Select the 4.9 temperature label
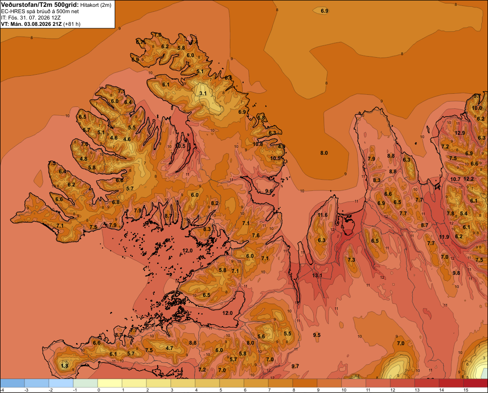 [282, 146]
